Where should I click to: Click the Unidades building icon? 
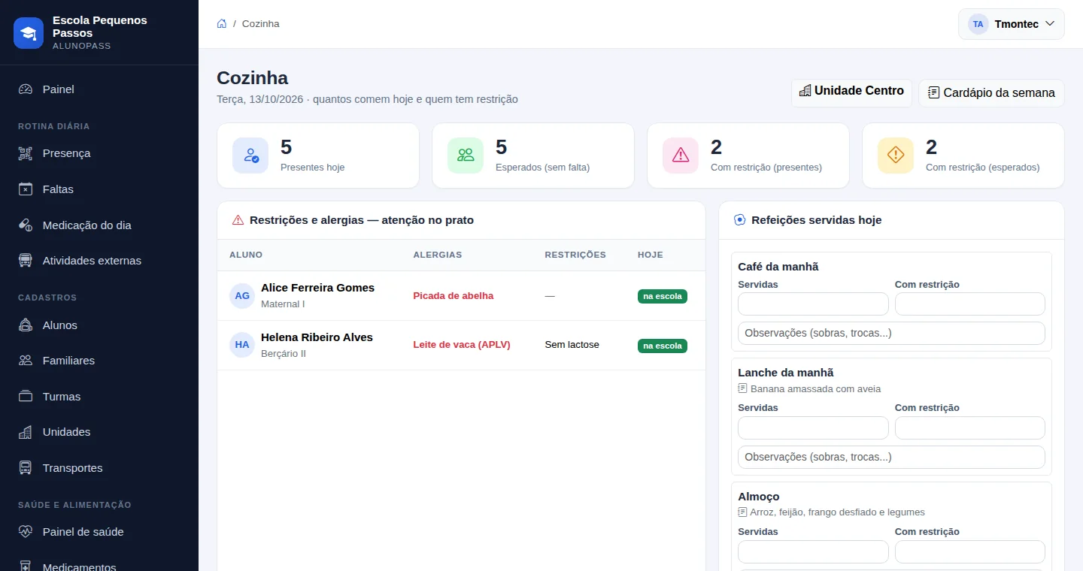pyautogui.click(x=26, y=432)
